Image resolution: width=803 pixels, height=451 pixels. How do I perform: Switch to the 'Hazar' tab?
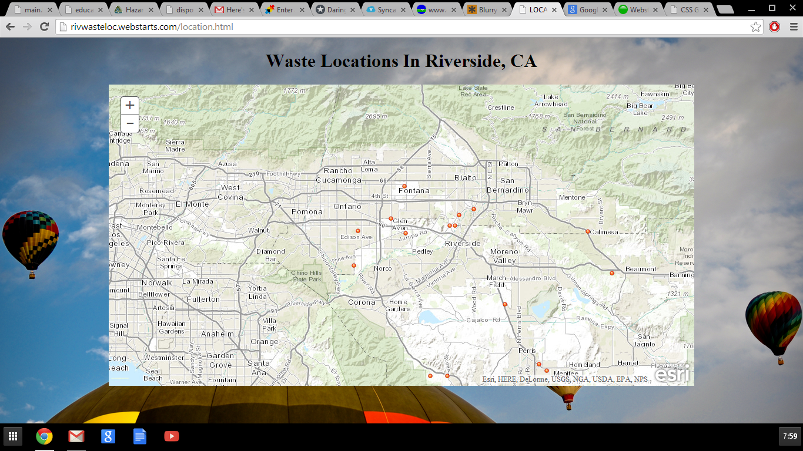click(x=135, y=10)
